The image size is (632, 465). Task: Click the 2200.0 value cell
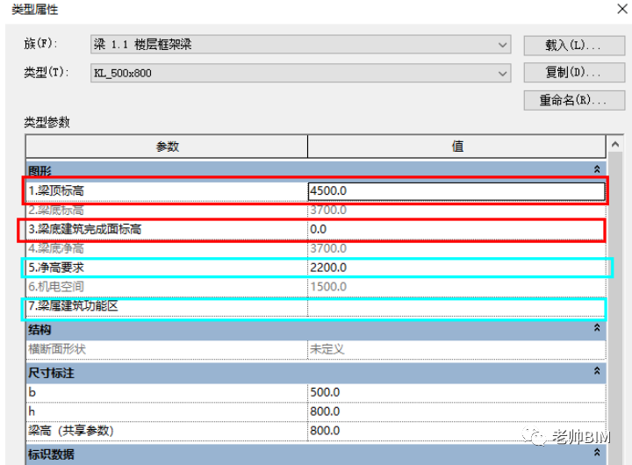456,268
